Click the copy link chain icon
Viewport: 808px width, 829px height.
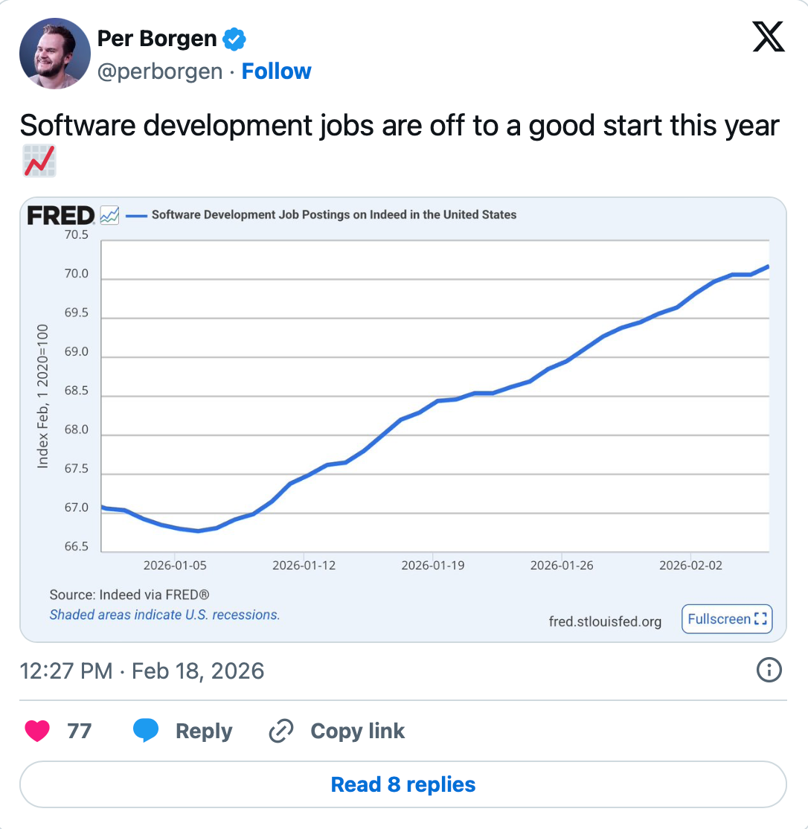(280, 731)
